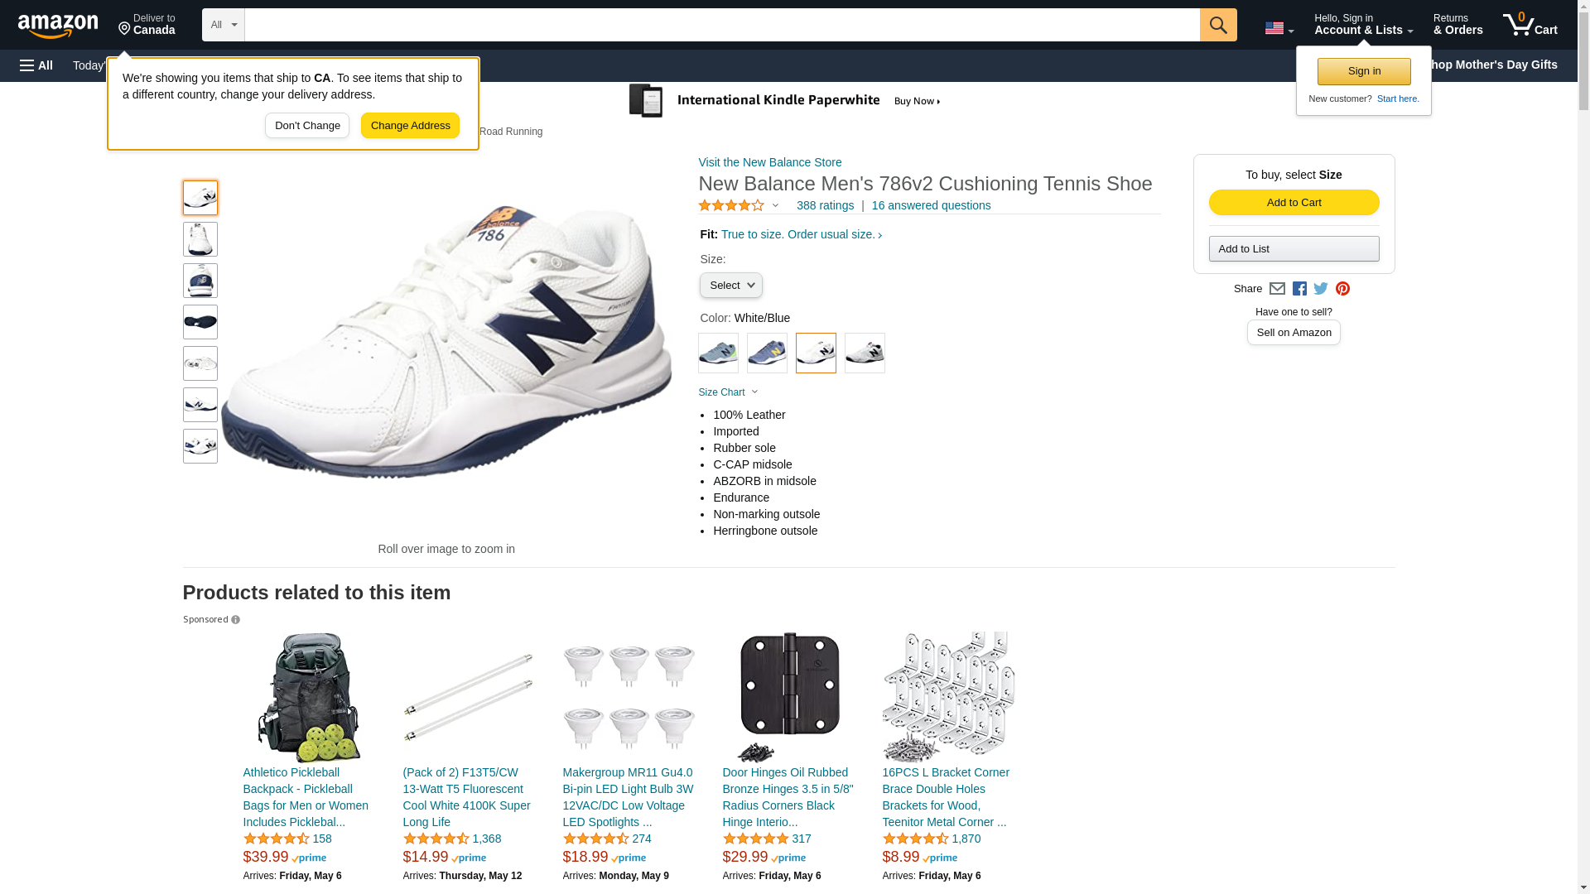The width and height of the screenshot is (1590, 894).
Task: Expand the Size Chart
Action: point(728,392)
